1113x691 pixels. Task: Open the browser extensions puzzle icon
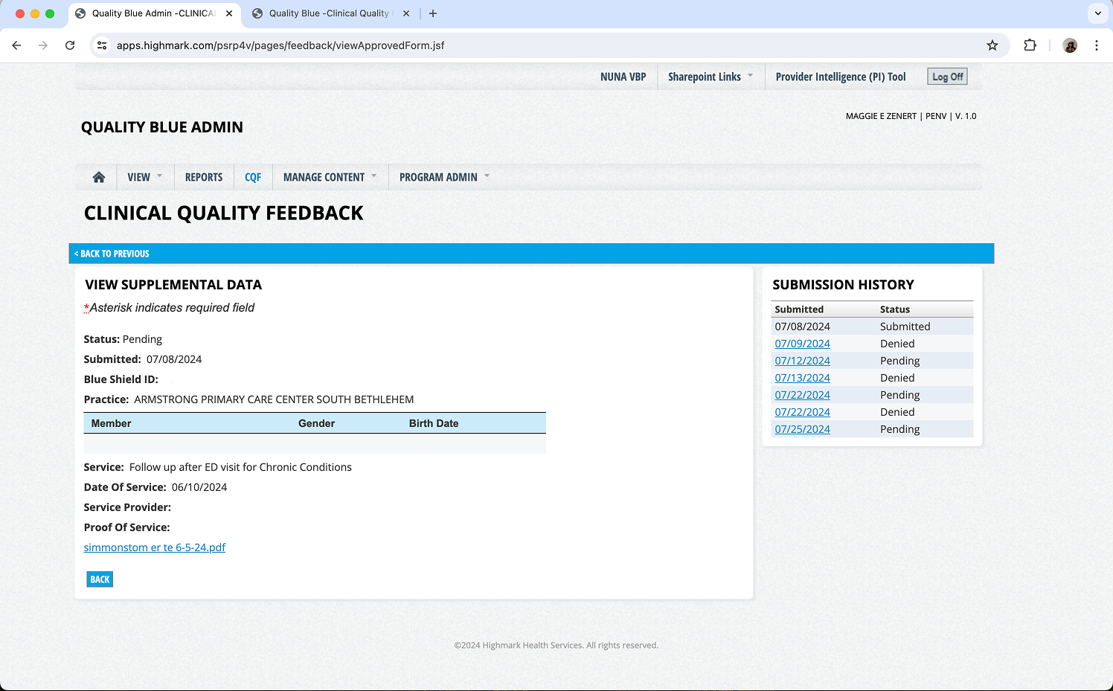coord(1030,45)
